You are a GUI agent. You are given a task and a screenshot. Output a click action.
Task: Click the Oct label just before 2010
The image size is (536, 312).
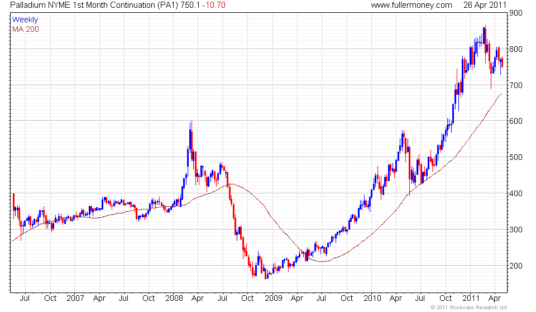[x=347, y=298]
